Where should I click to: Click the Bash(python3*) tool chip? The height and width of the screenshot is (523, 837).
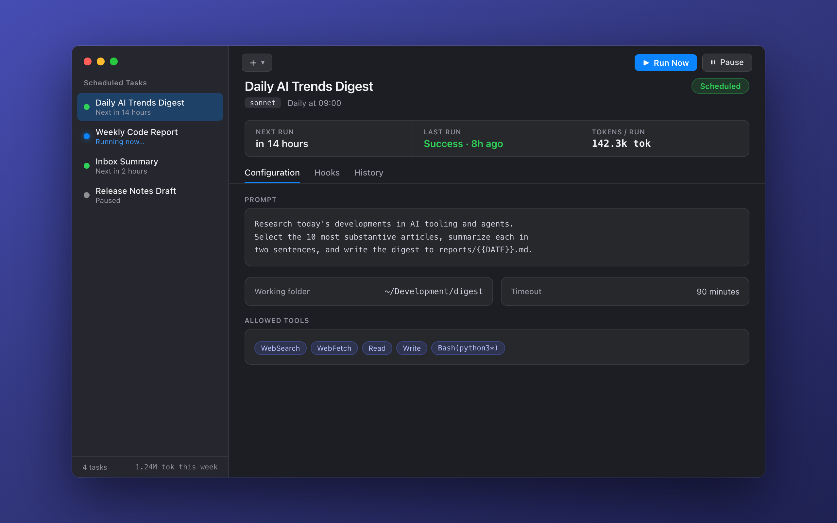pyautogui.click(x=468, y=348)
